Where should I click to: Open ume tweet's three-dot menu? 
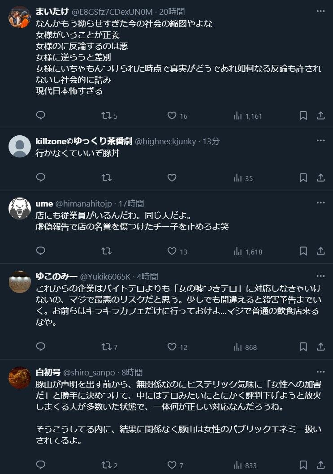tap(320, 203)
